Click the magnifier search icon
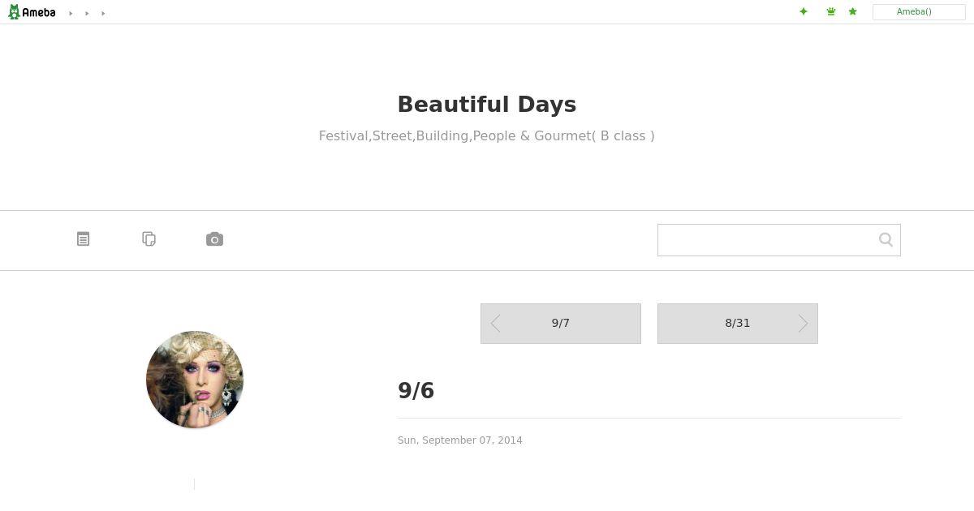 click(x=886, y=240)
